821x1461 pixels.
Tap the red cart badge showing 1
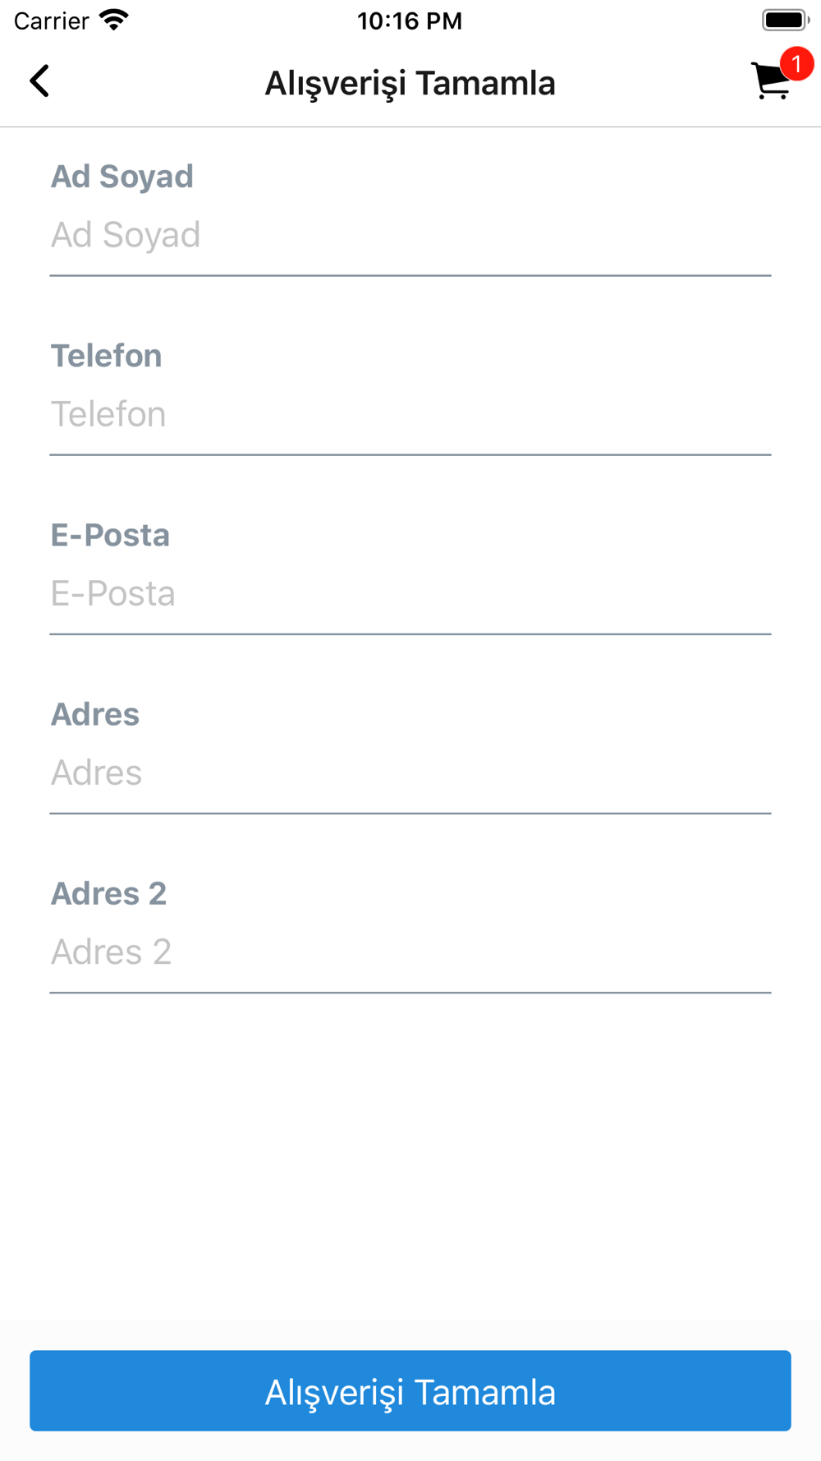pos(796,64)
